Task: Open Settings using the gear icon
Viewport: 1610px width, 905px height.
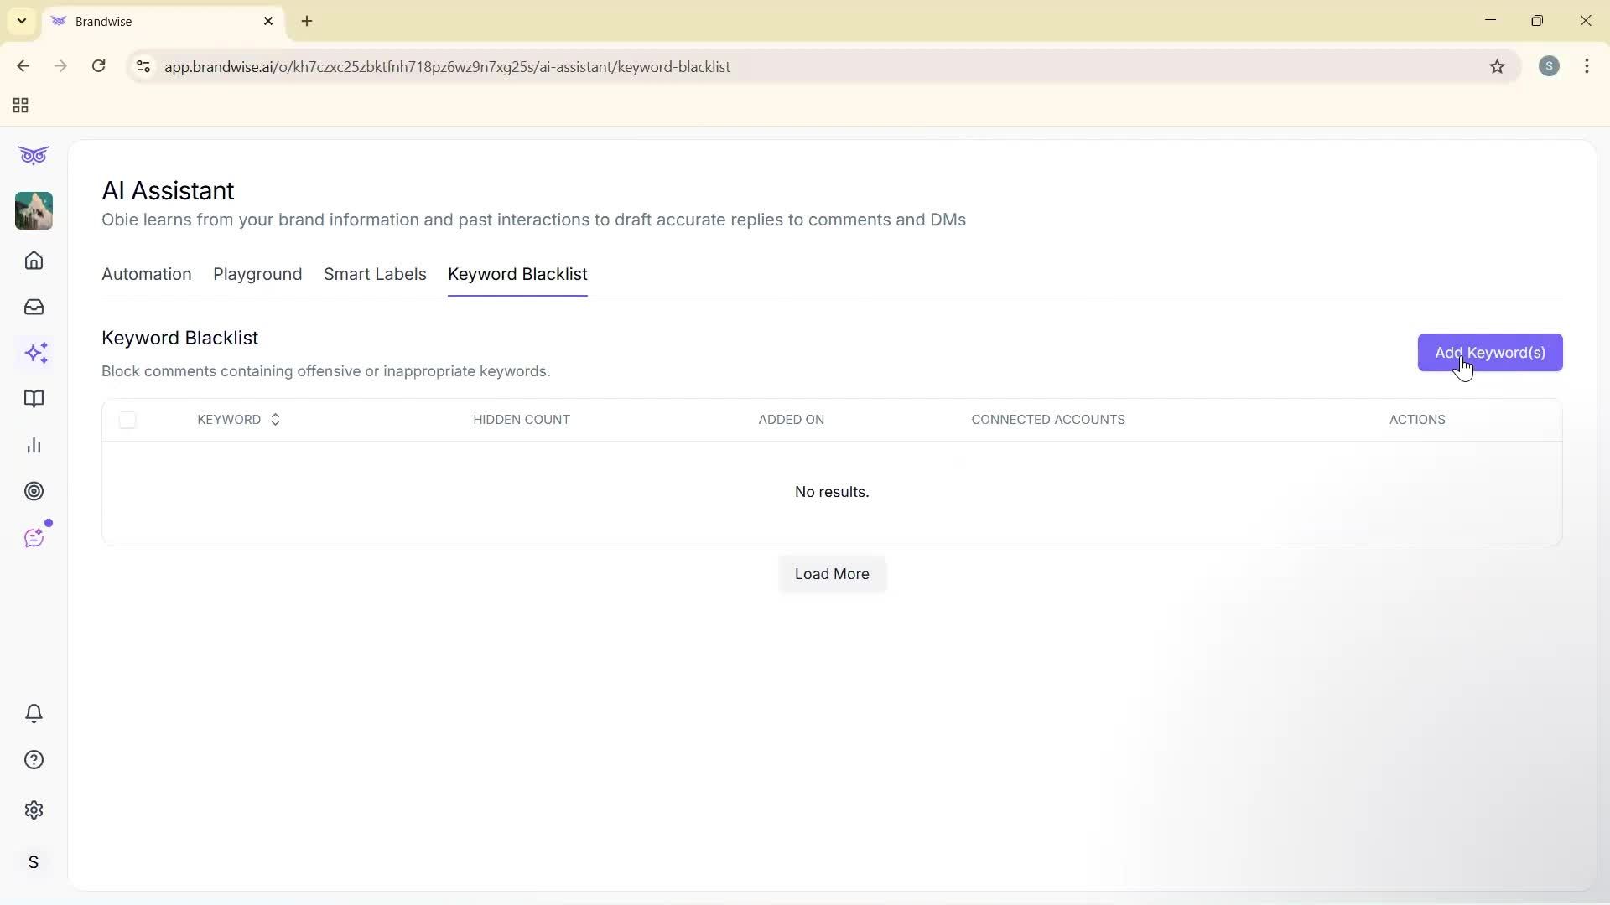Action: 34,809
